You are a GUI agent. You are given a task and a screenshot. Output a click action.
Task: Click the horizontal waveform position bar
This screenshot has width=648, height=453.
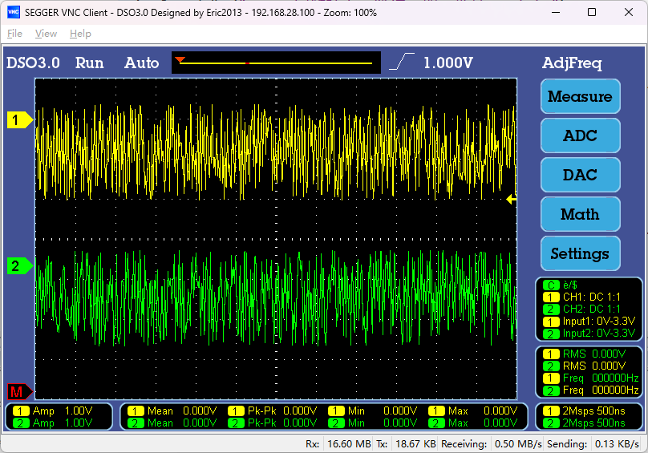pyautogui.click(x=276, y=63)
